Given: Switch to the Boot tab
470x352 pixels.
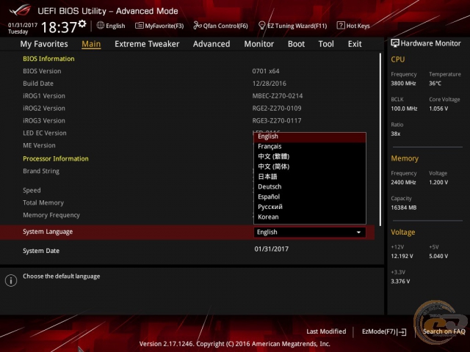Looking at the screenshot, I should [296, 44].
